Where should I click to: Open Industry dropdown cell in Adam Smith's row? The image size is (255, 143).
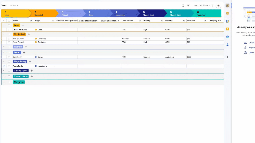point(176,66)
